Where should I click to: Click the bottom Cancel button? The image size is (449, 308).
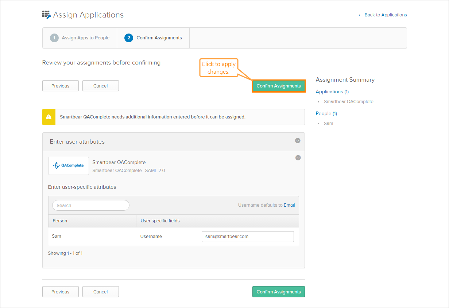tap(101, 292)
